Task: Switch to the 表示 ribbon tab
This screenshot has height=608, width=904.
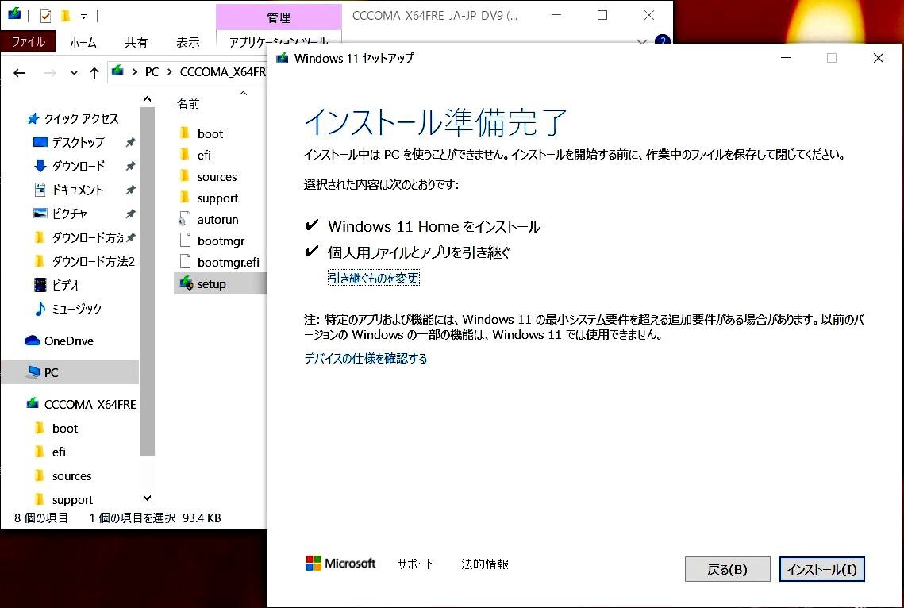Action: pyautogui.click(x=187, y=42)
